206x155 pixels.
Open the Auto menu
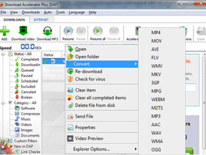pos(48,12)
